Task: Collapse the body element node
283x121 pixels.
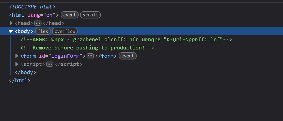Action: pyautogui.click(x=11, y=32)
